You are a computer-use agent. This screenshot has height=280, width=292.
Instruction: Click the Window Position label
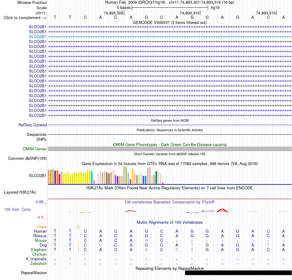[x=32, y=2]
